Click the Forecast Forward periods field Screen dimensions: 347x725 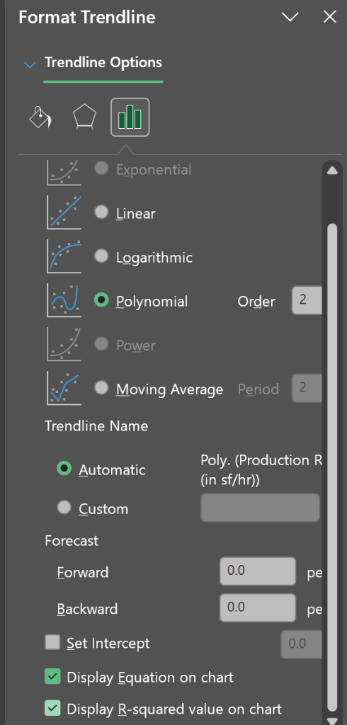tap(258, 571)
